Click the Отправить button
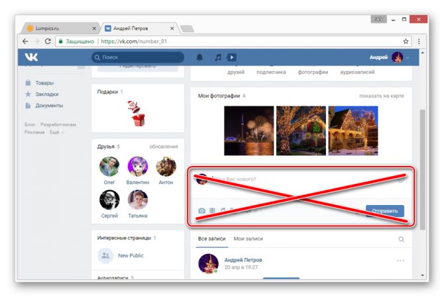The width and height of the screenshot is (444, 297). click(385, 211)
